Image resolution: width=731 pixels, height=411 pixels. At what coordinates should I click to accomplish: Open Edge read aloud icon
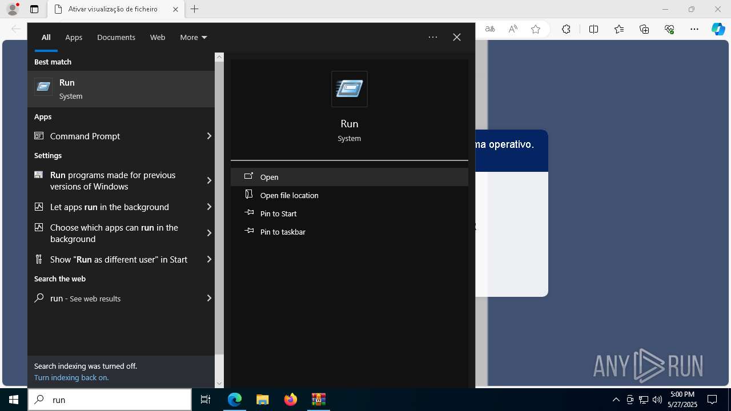[x=513, y=29]
